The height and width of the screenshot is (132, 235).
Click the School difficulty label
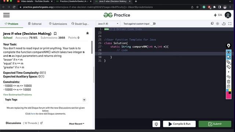[8, 37]
